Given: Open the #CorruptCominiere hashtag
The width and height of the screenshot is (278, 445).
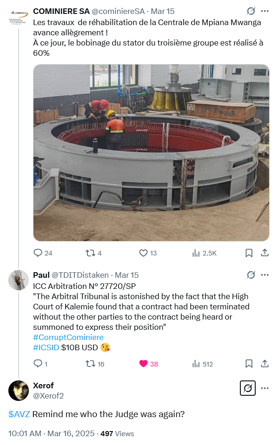Looking at the screenshot, I should pyautogui.click(x=68, y=337).
